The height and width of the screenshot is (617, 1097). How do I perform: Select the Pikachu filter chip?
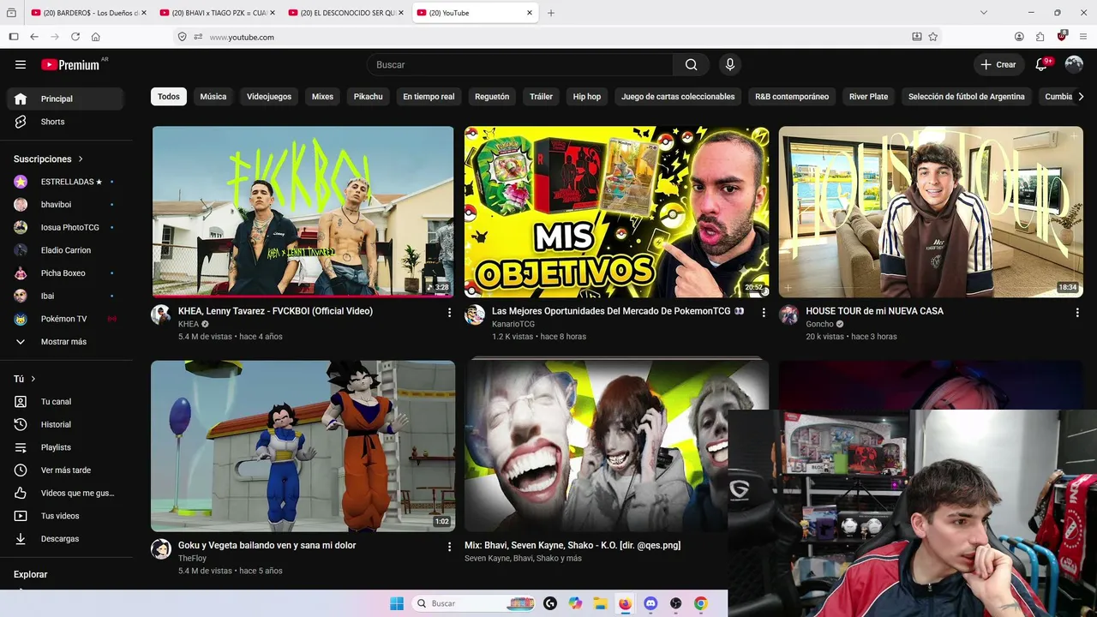[369, 97]
